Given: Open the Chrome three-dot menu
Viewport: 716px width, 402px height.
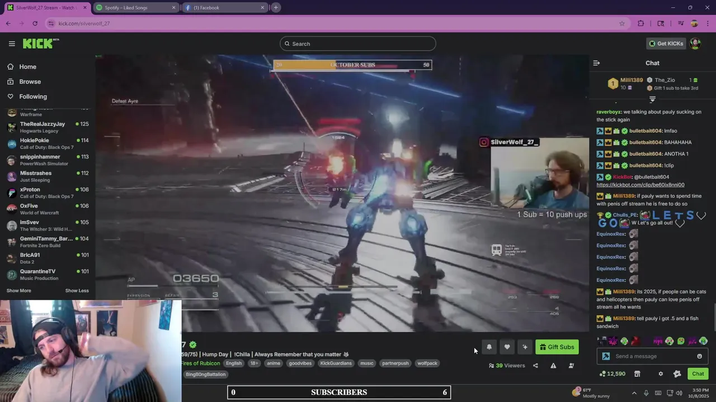Looking at the screenshot, I should 707,23.
